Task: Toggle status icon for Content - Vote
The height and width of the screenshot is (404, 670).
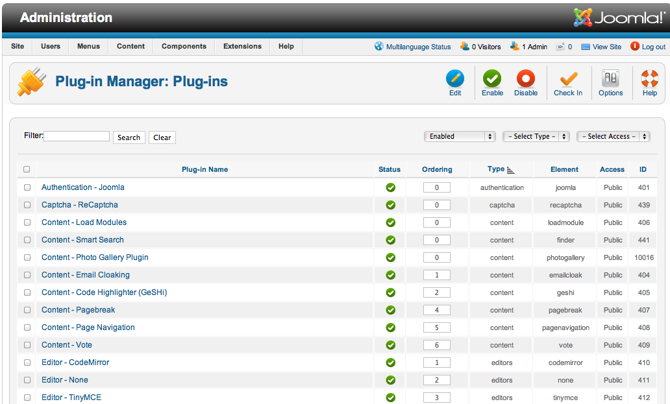Action: 390,345
